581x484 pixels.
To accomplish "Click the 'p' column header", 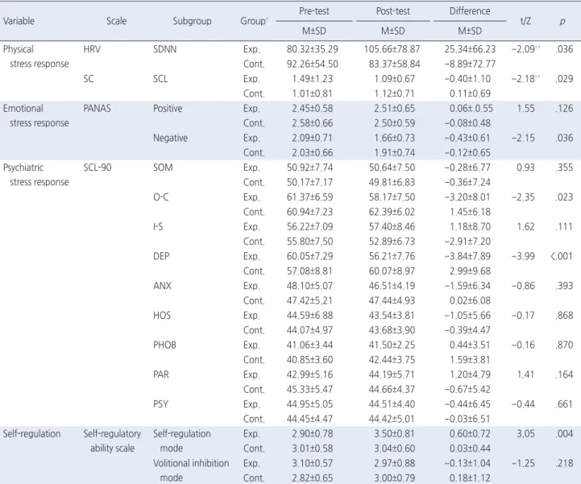I will point(562,22).
